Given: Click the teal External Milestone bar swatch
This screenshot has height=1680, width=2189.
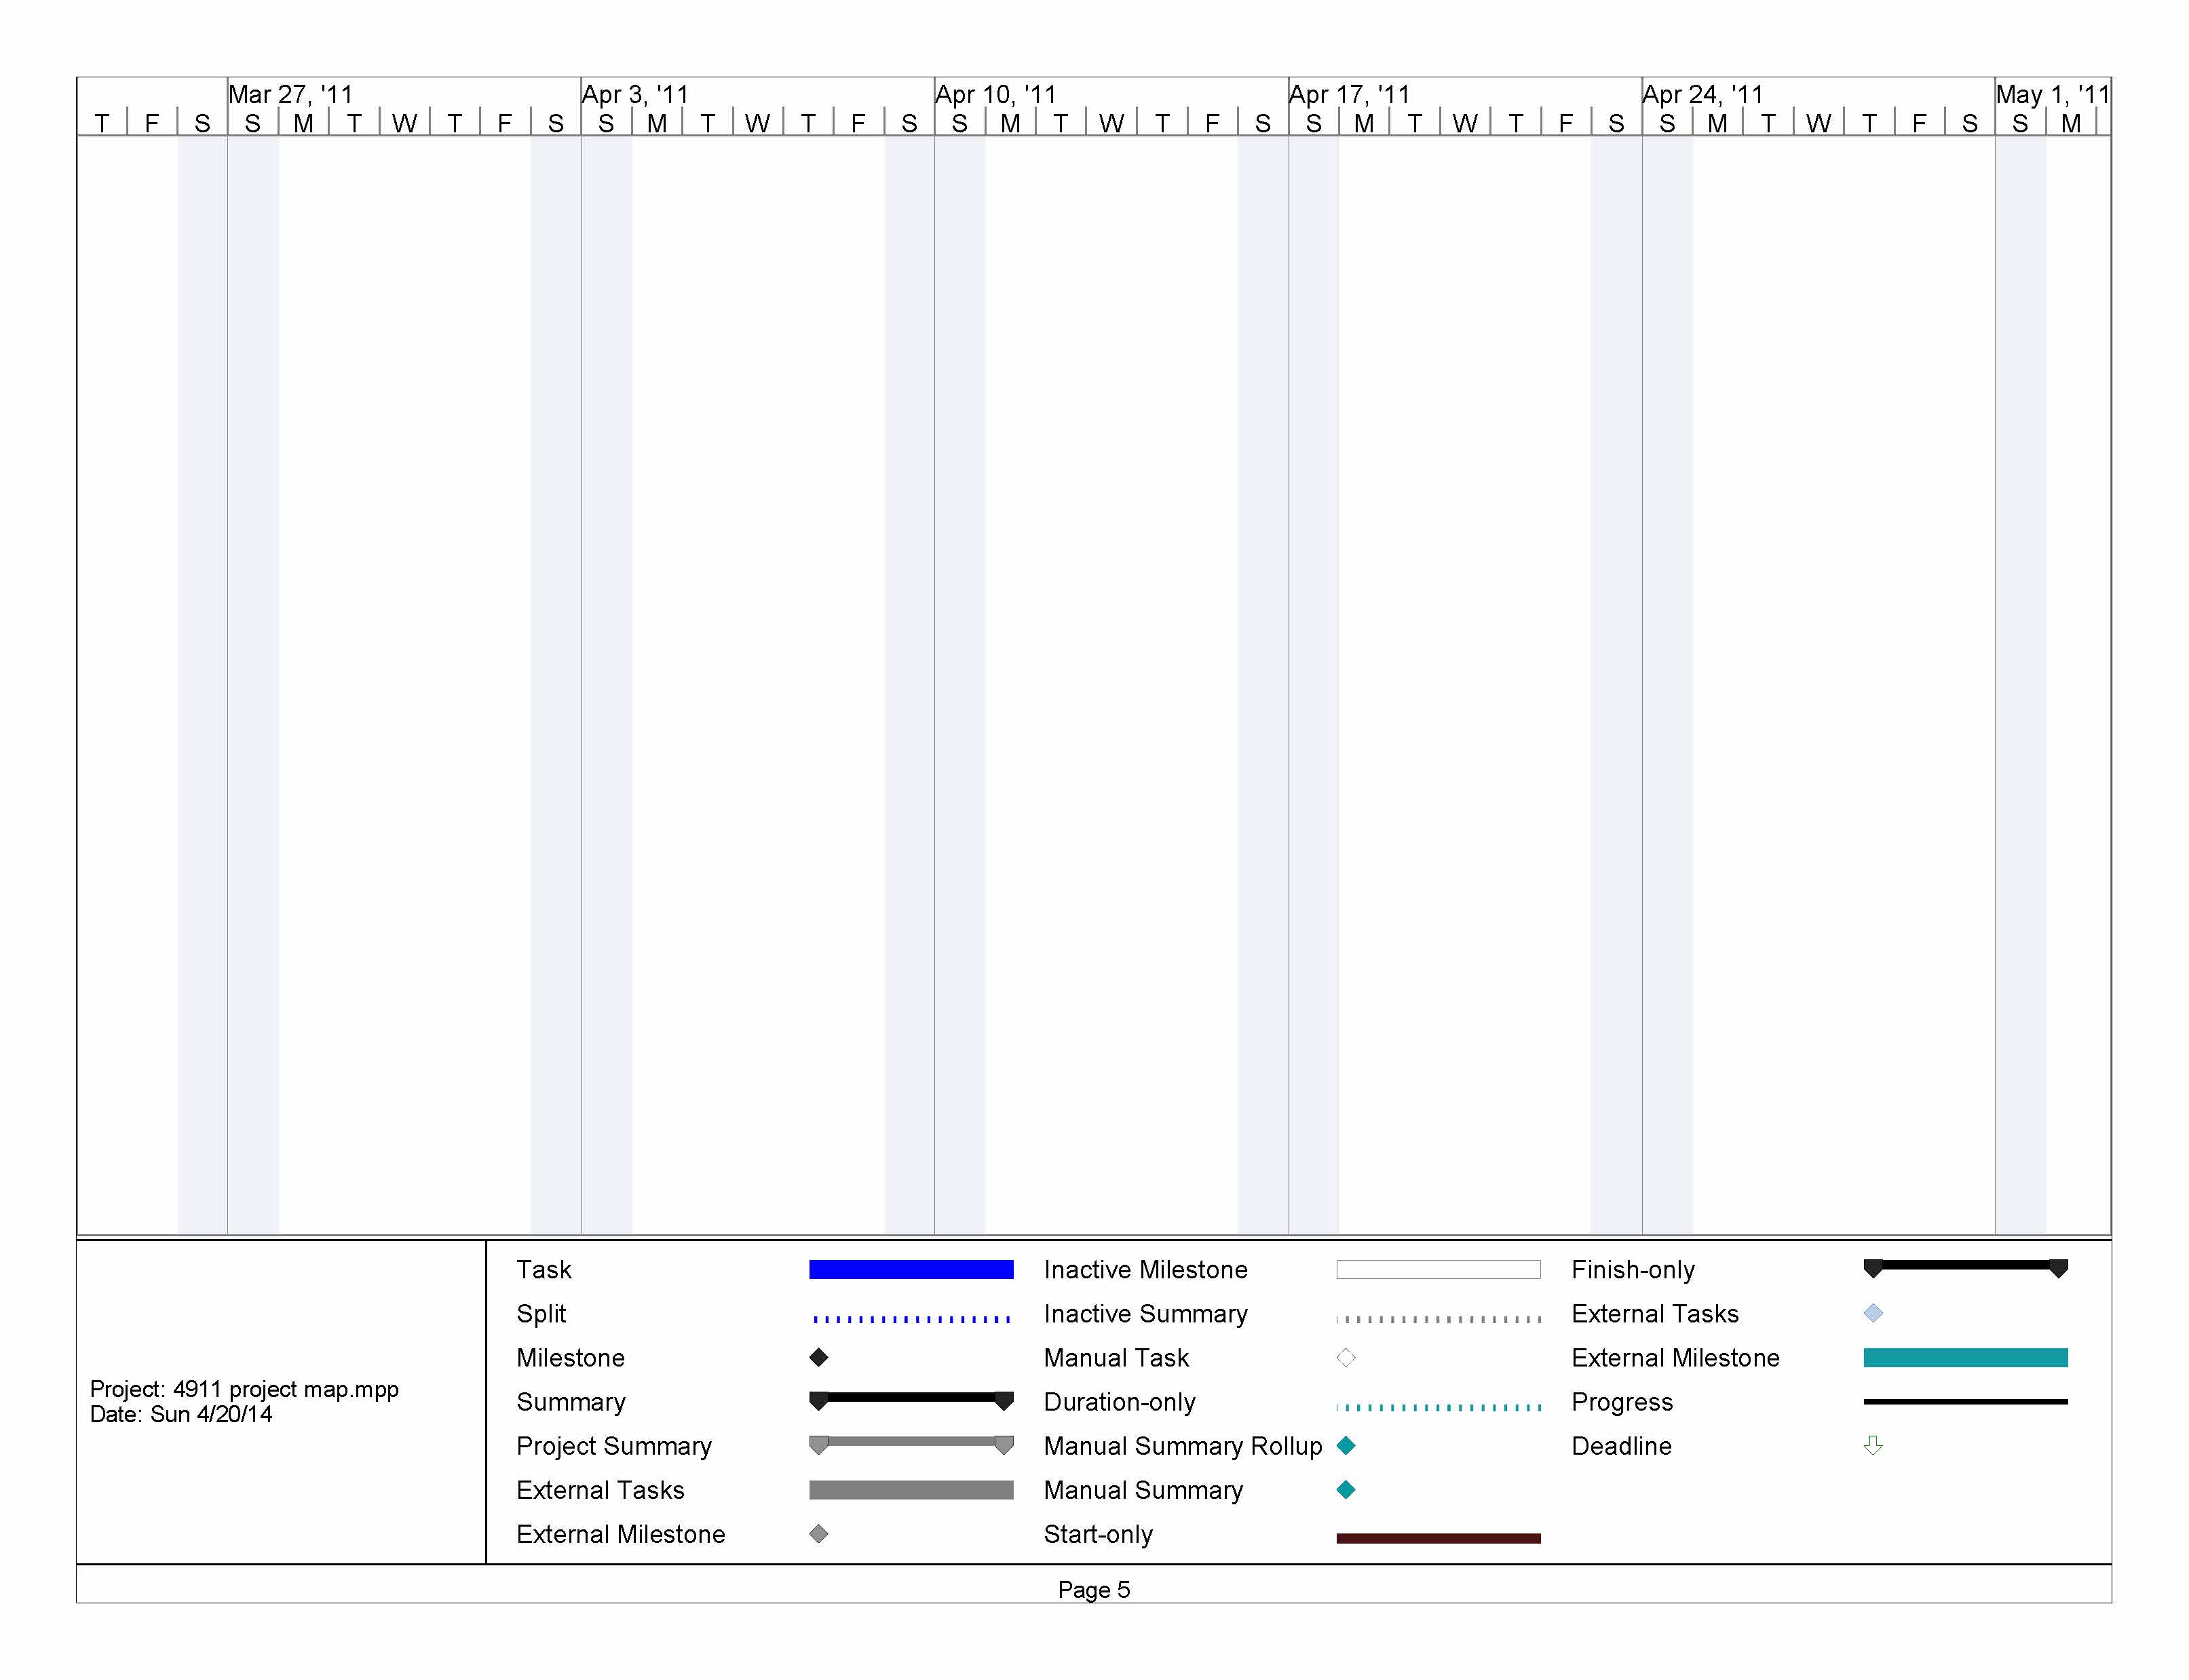Looking at the screenshot, I should [1964, 1357].
